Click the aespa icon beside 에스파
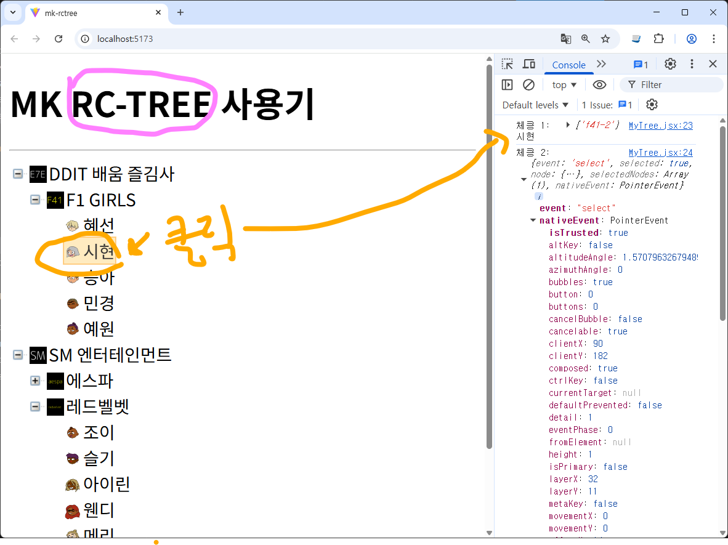728x545 pixels. (55, 382)
